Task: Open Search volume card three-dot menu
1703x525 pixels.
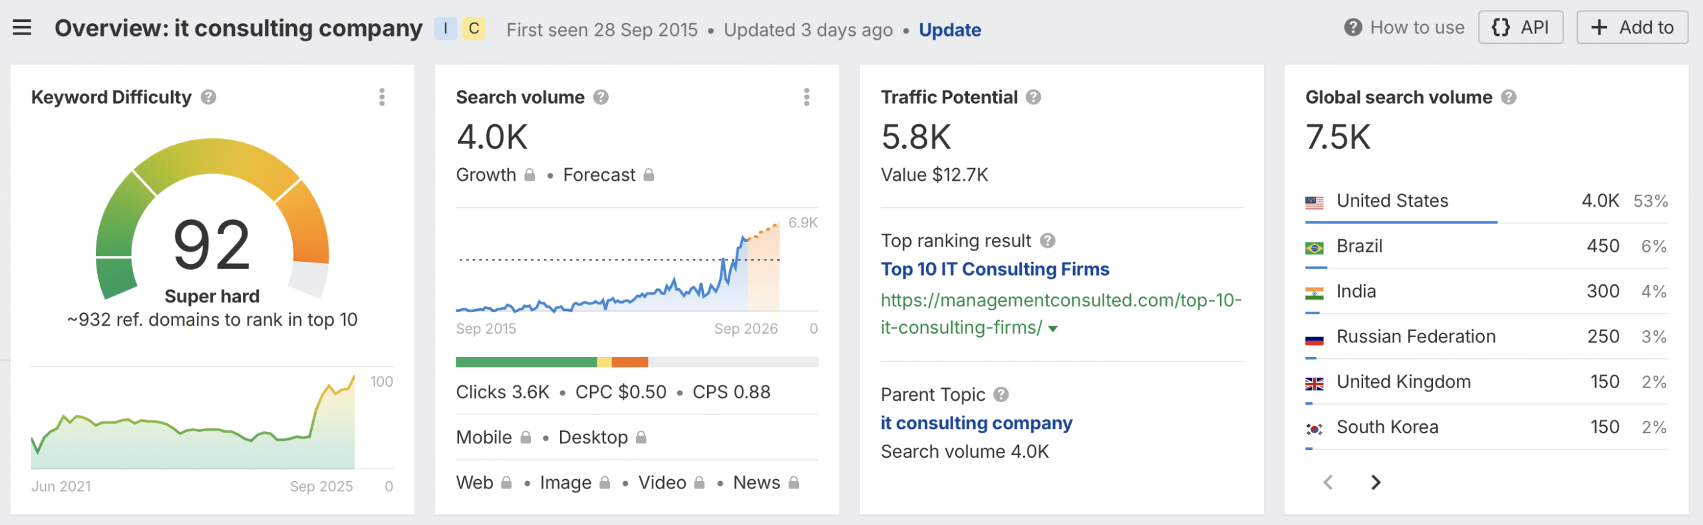Action: click(x=806, y=98)
